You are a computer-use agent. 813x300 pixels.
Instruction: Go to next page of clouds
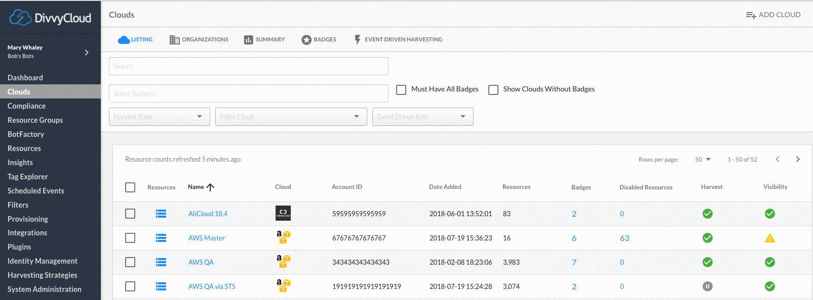(798, 159)
